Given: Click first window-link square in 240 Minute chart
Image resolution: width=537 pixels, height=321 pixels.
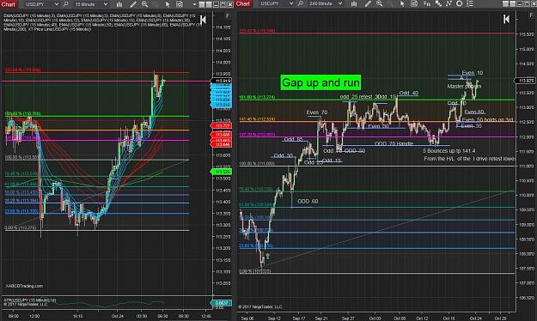Looking at the screenshot, I should [x=505, y=3].
